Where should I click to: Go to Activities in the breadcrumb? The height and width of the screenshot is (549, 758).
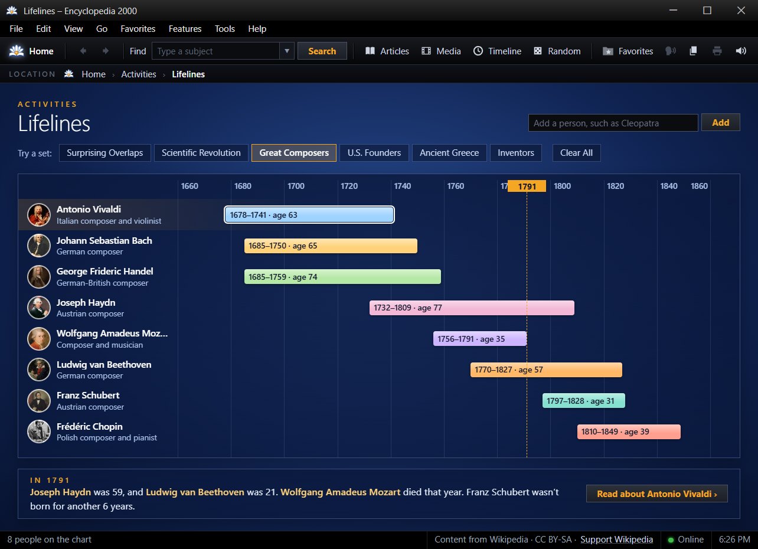(x=139, y=74)
